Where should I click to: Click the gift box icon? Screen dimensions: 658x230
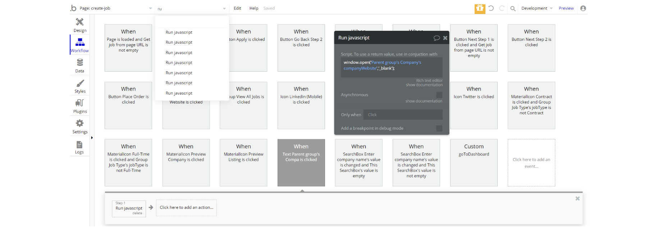tap(480, 8)
